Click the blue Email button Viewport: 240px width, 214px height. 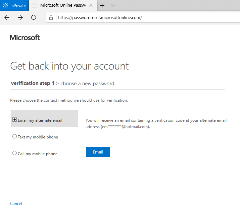pyautogui.click(x=98, y=152)
